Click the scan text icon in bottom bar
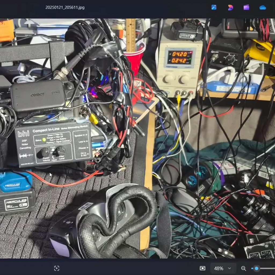275x275 pixels. (x=57, y=268)
